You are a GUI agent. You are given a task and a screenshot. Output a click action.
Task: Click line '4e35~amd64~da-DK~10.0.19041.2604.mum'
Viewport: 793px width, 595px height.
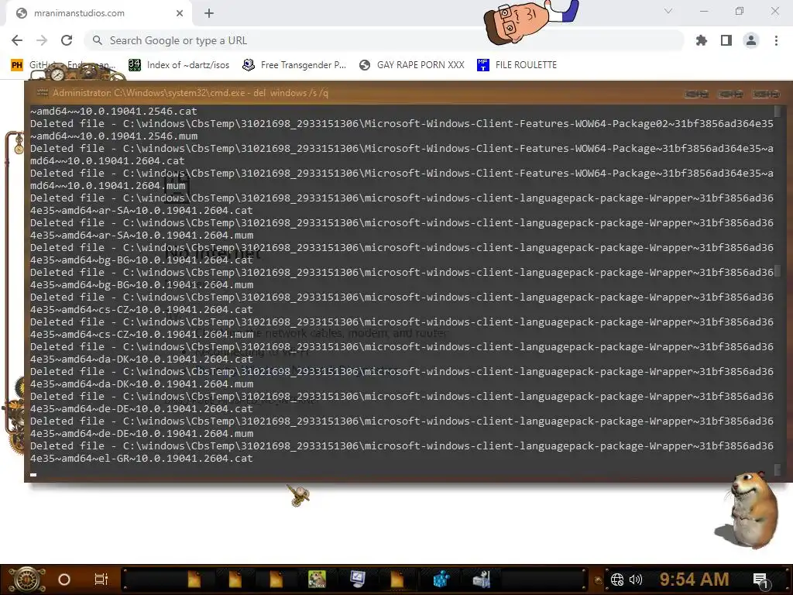142,384
